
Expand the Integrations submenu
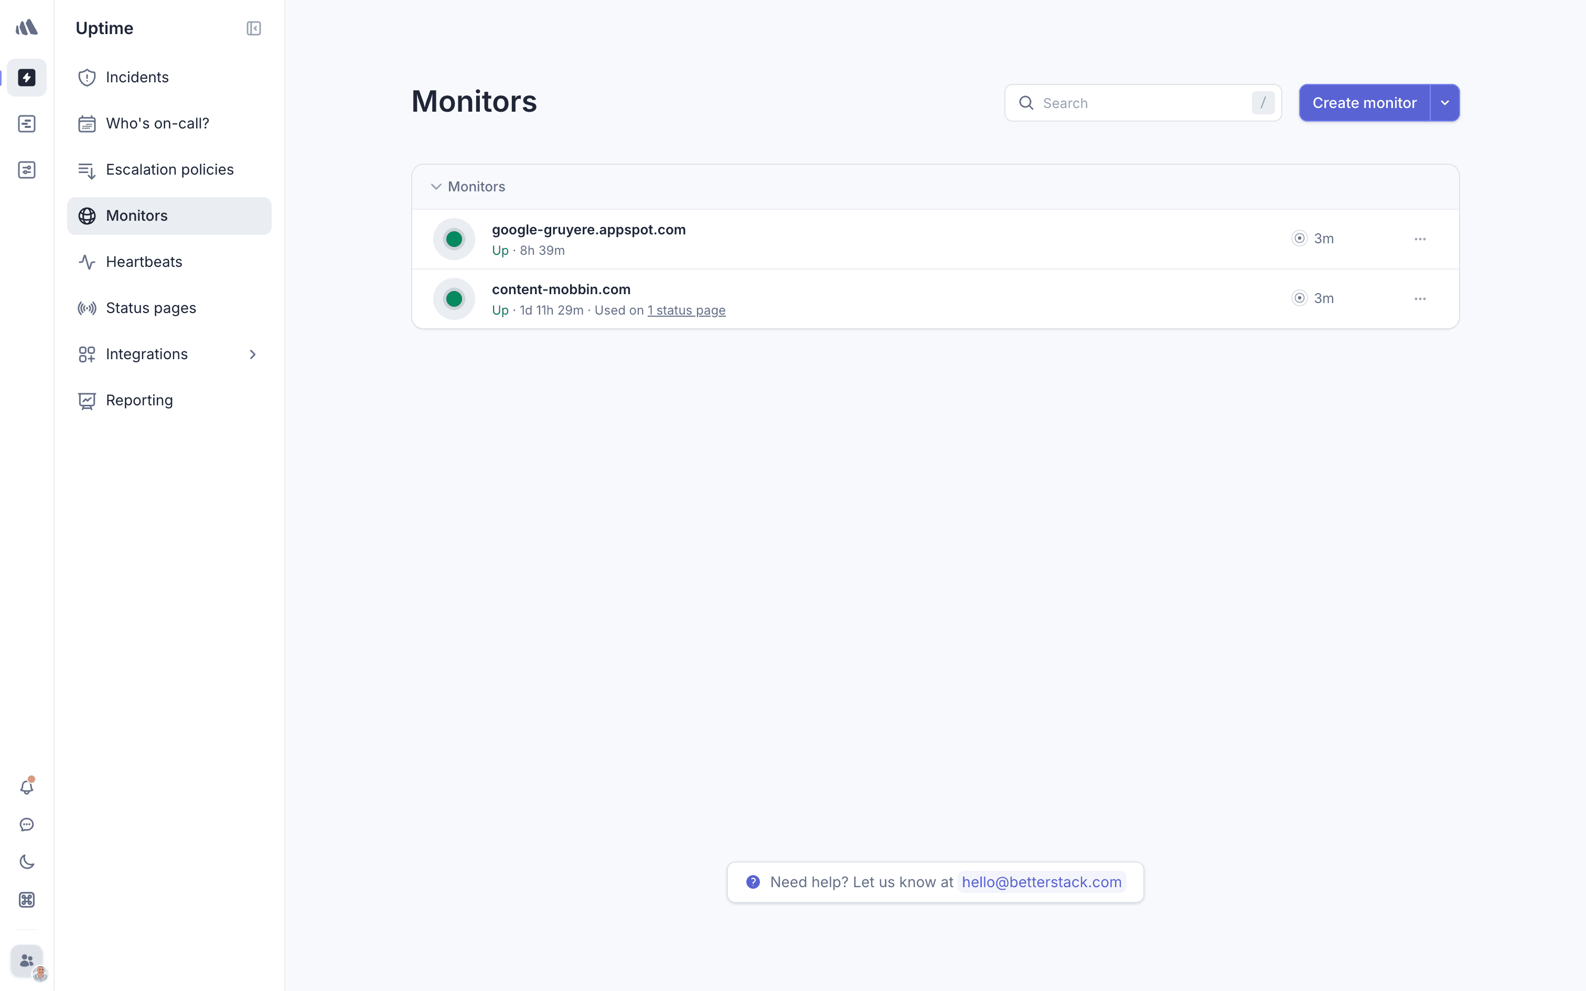click(252, 354)
